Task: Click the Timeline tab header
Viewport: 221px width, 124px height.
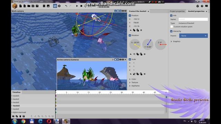Action: tap(16, 92)
